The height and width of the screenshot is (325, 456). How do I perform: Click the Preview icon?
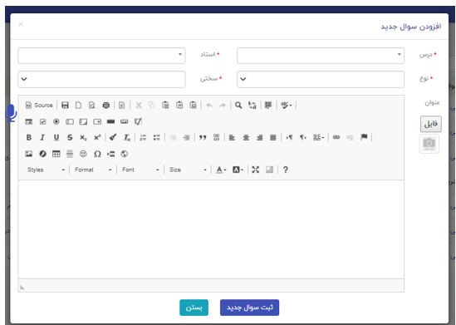[92, 105]
